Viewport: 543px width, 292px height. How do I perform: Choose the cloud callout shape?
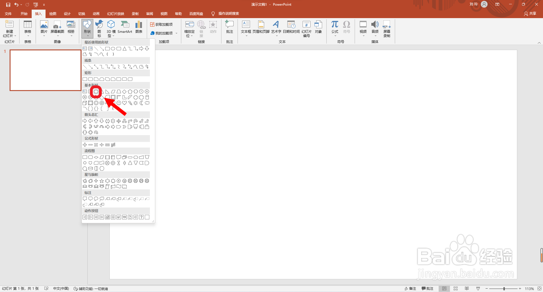[102, 199]
